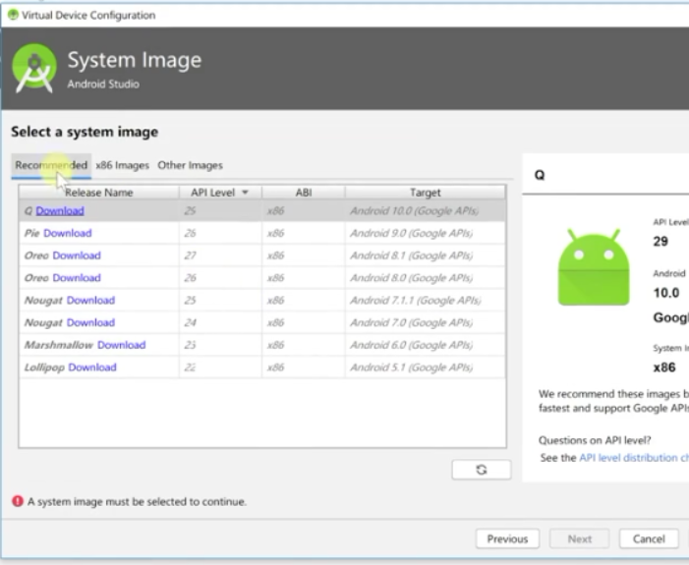This screenshot has width=689, height=565.
Task: Click the ABI column header
Action: [304, 193]
